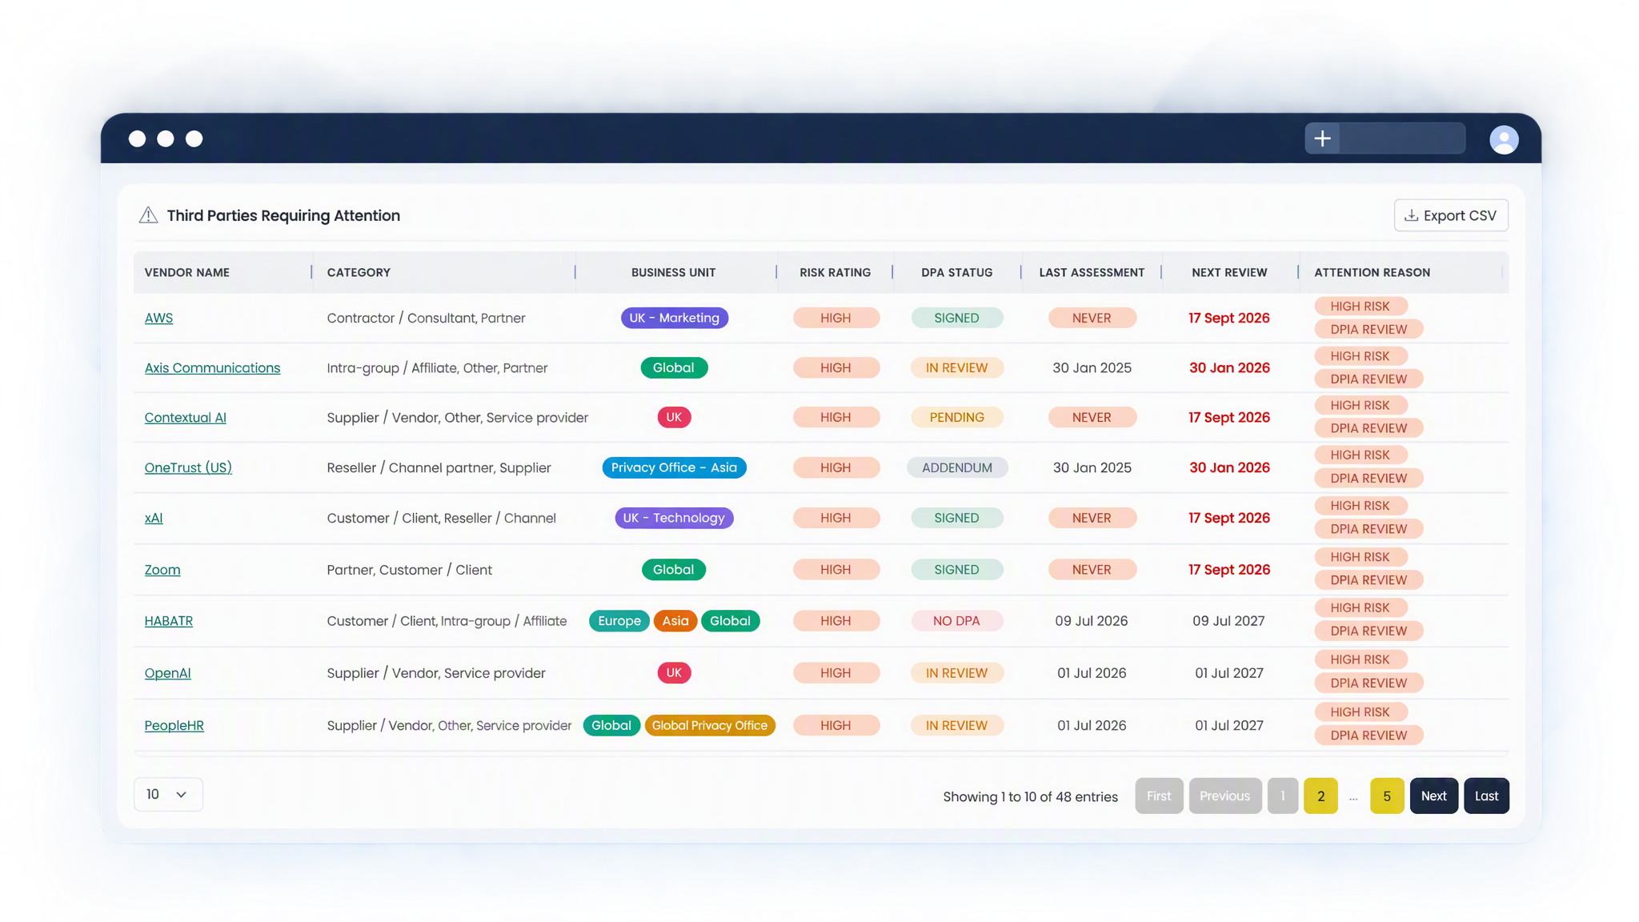Click the Previous pagination button
1639x922 pixels.
(1224, 796)
